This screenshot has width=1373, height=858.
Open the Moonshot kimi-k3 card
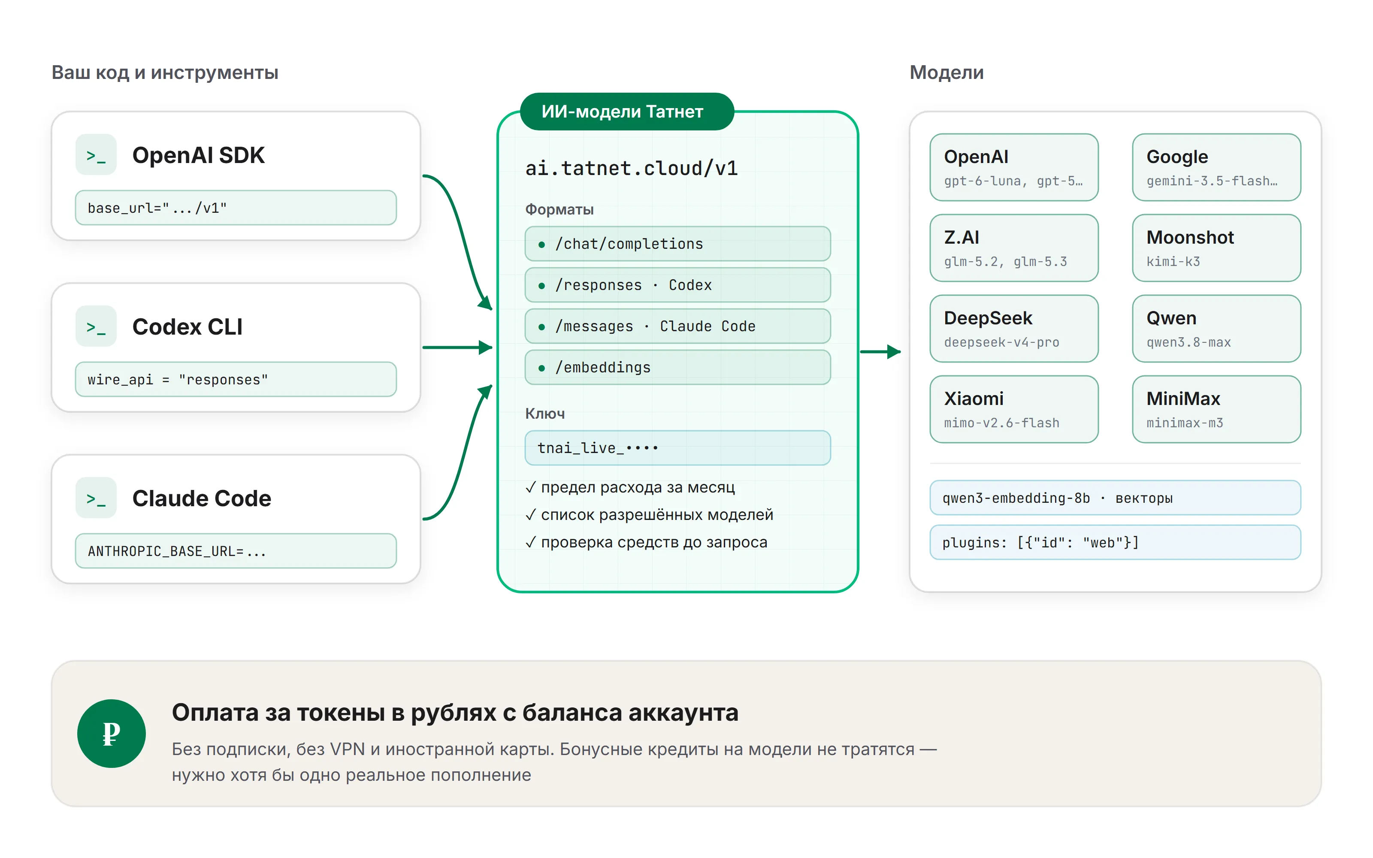click(x=1216, y=248)
